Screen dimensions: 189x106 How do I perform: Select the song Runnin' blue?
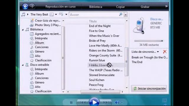97,60
